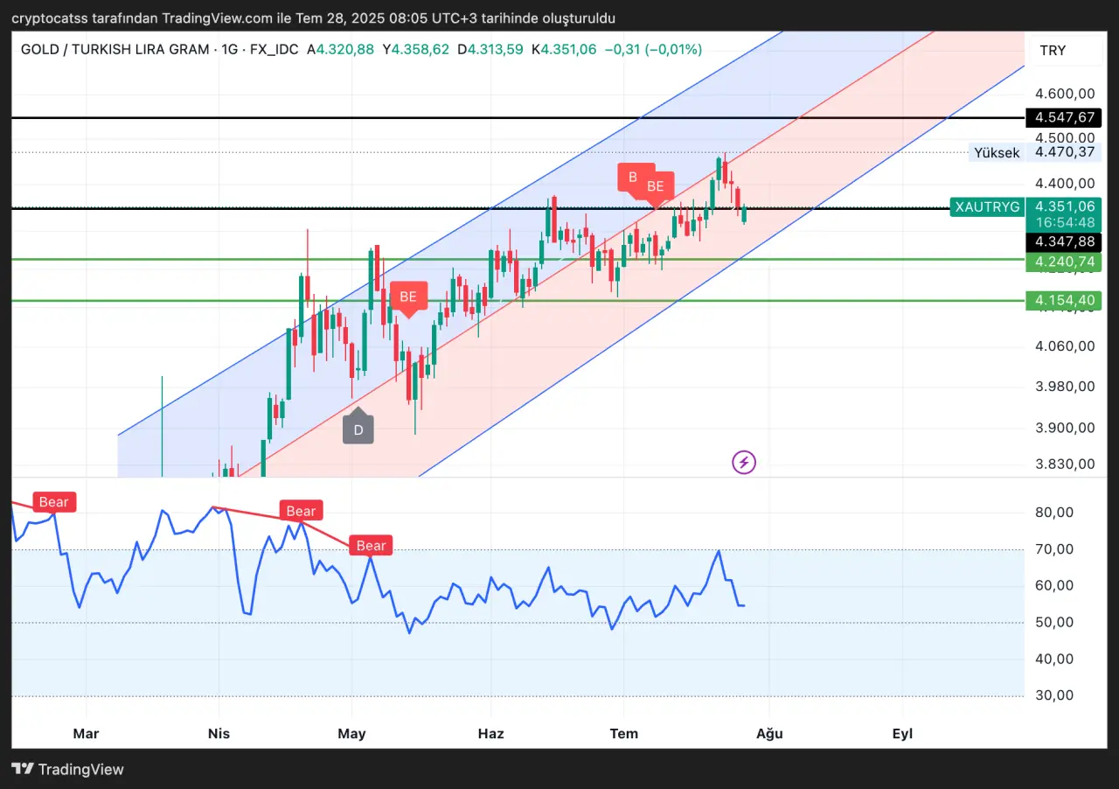
Task: Click the current price 4.351,06 label
Action: pyautogui.click(x=1063, y=206)
